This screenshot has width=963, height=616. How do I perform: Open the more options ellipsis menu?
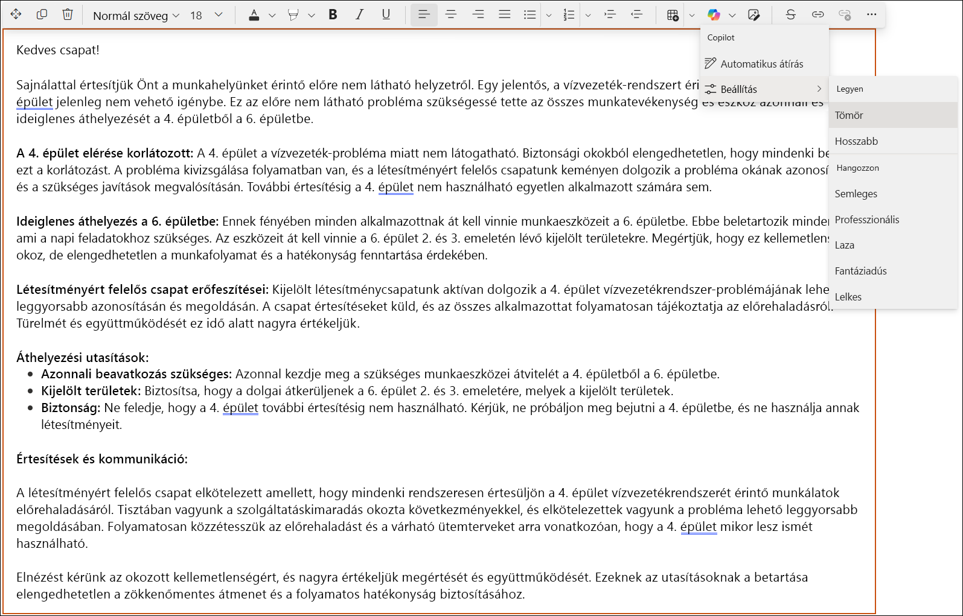(871, 14)
